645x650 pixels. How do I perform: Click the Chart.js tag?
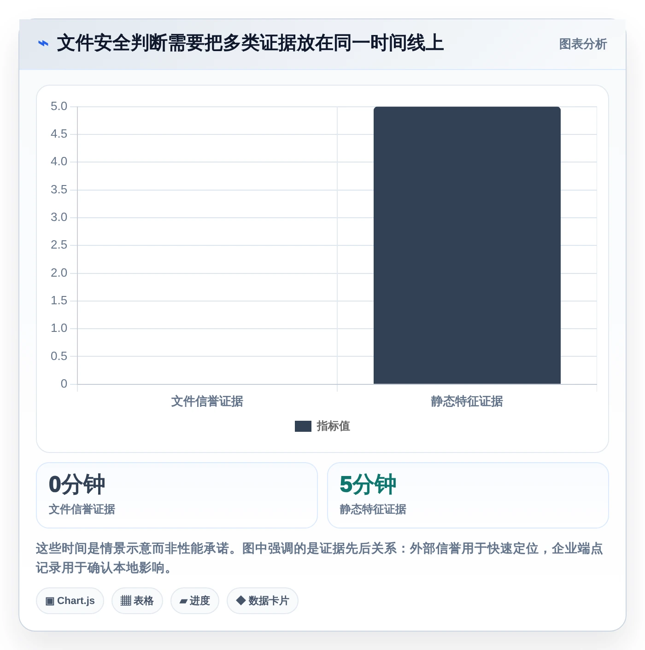70,601
